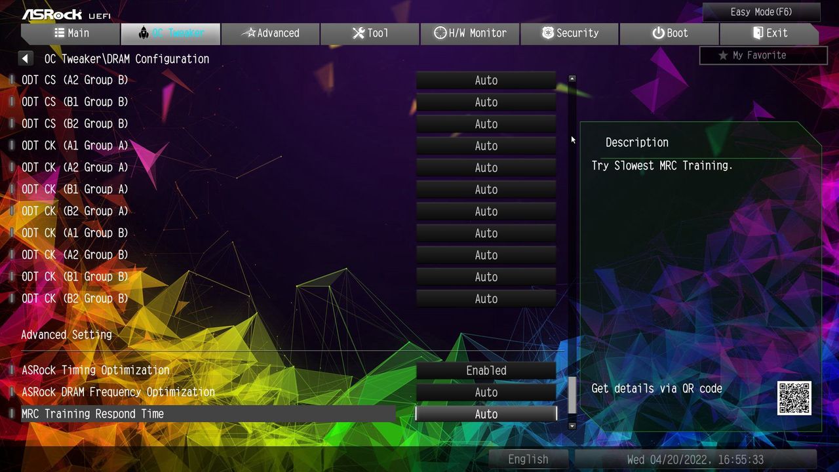Image resolution: width=839 pixels, height=472 pixels.
Task: Open ODT CK (A1 Group A) value dropdown
Action: coord(486,146)
